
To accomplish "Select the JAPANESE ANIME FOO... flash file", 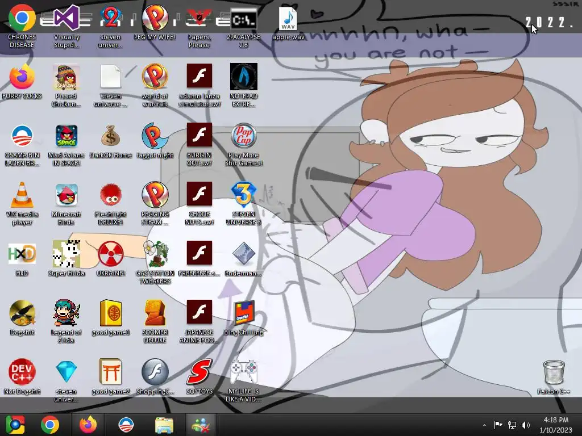I will pos(199,321).
